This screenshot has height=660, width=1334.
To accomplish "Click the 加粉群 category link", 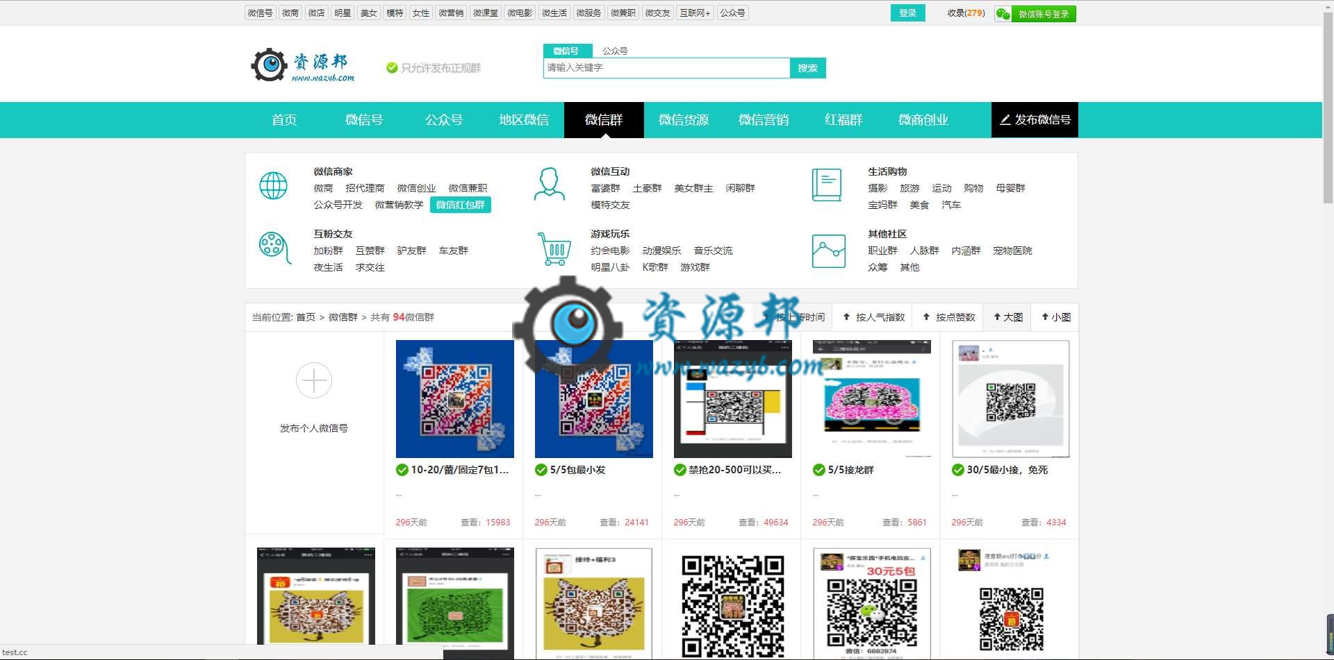I will (x=328, y=251).
